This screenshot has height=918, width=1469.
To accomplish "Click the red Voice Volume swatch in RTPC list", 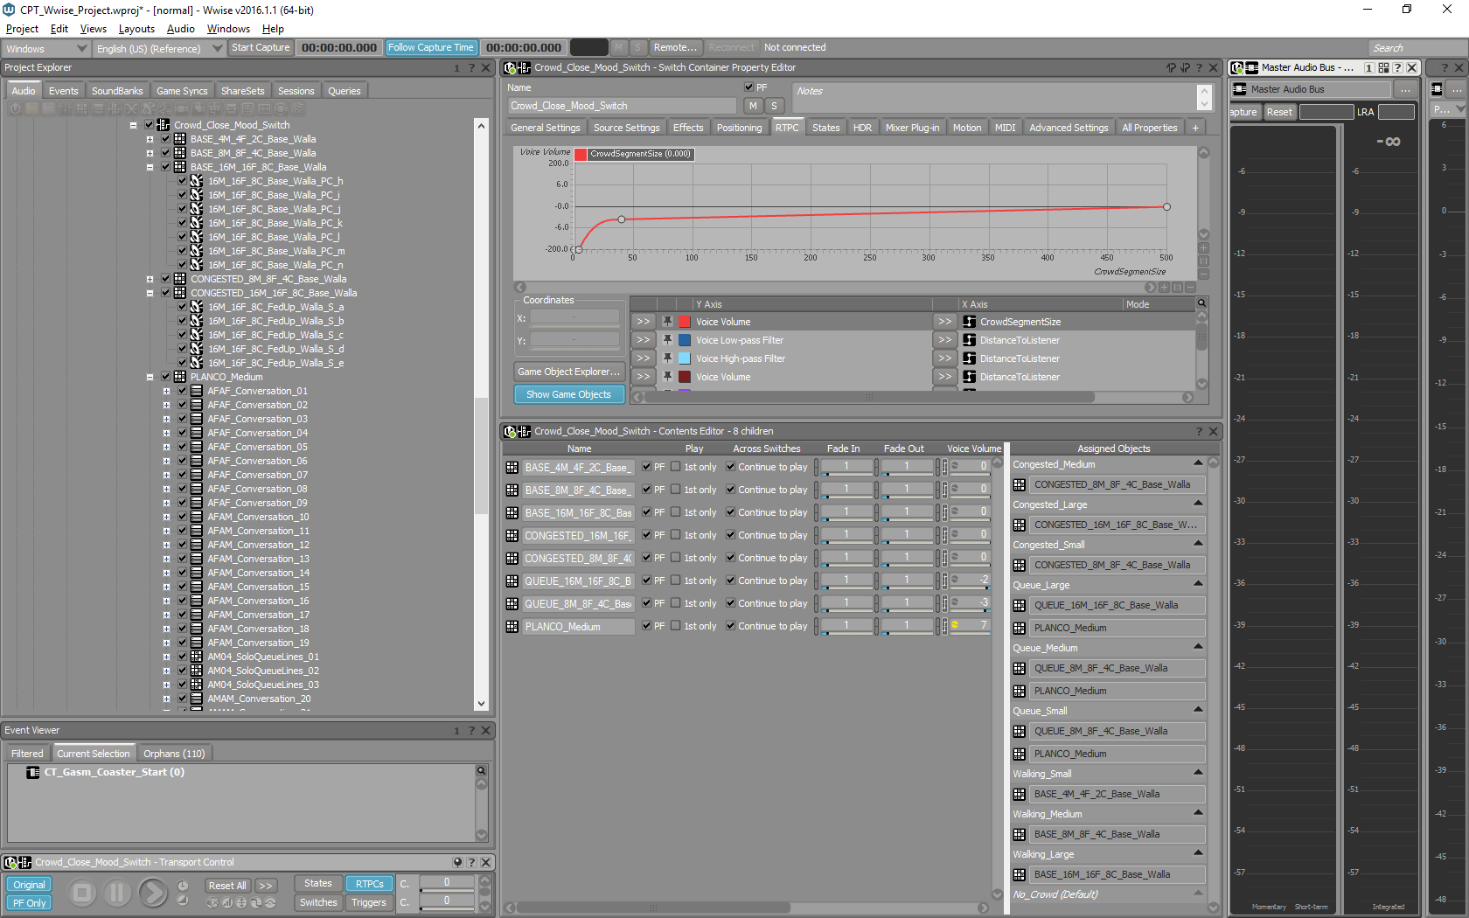I will (x=685, y=322).
